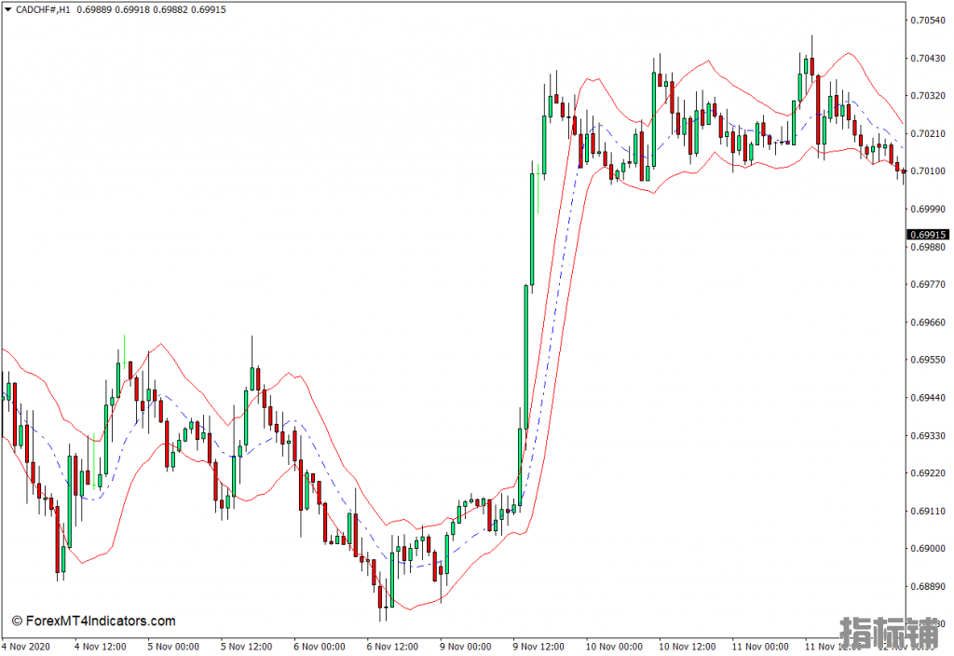Image resolution: width=954 pixels, height=656 pixels.
Task: Click the 5 Nov 12:00 time label
Action: (246, 647)
